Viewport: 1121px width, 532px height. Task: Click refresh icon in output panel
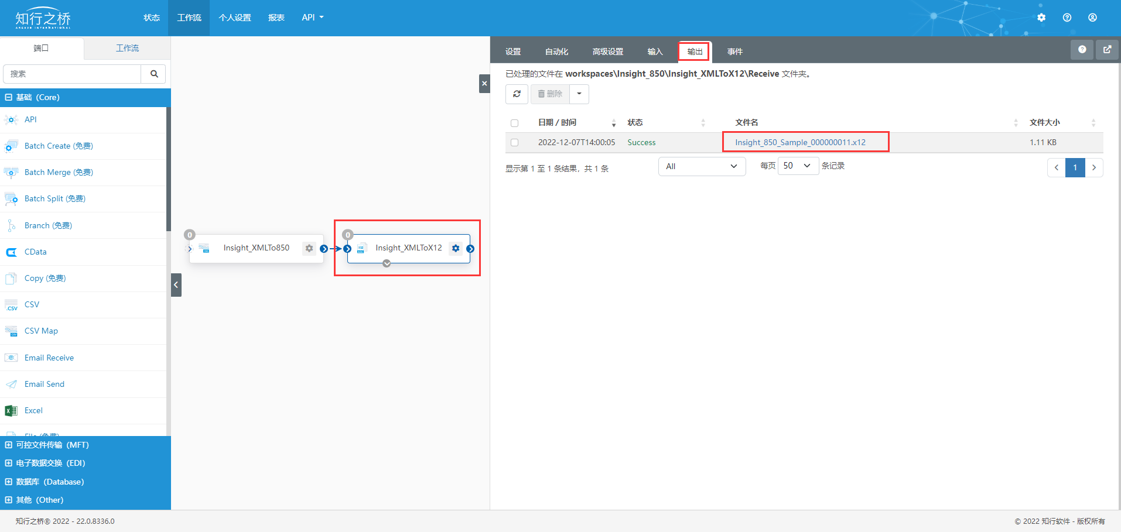click(517, 94)
